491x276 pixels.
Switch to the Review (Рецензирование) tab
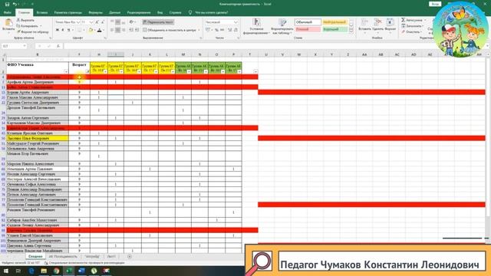pos(139,12)
